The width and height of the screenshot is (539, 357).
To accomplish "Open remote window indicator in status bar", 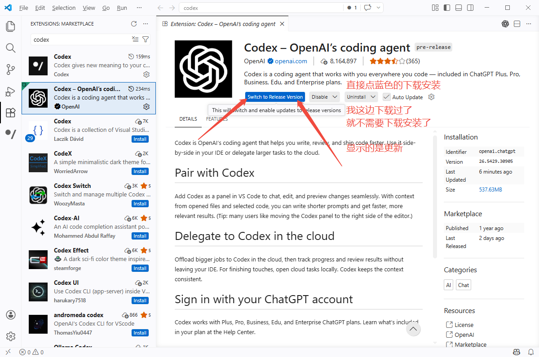I will tap(8, 352).
